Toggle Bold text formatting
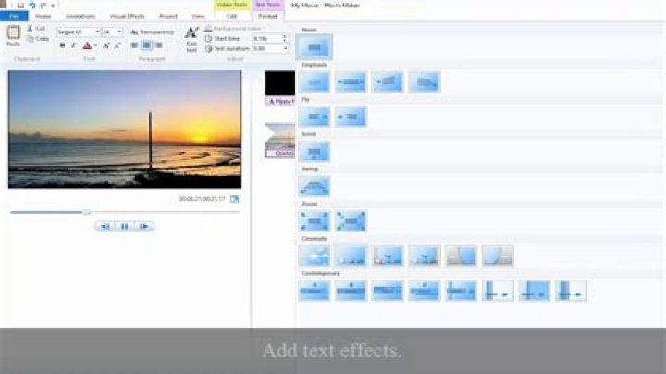The width and height of the screenshot is (666, 374). tap(62, 45)
